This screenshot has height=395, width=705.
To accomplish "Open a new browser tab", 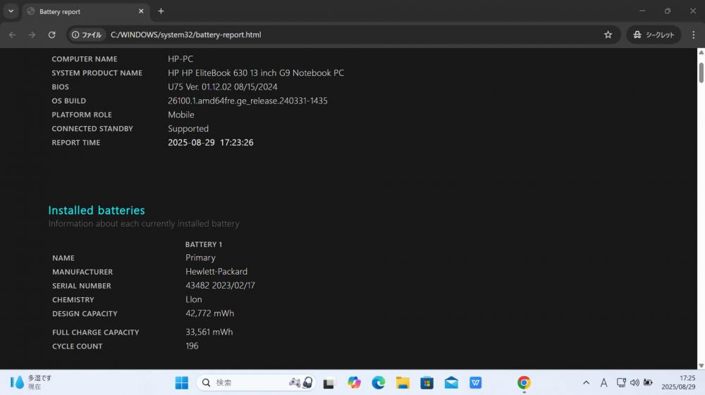I will tap(161, 11).
